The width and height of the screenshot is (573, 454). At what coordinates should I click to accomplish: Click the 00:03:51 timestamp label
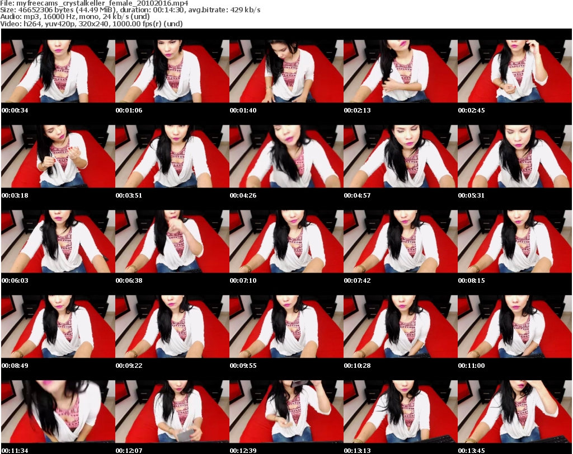click(x=129, y=195)
